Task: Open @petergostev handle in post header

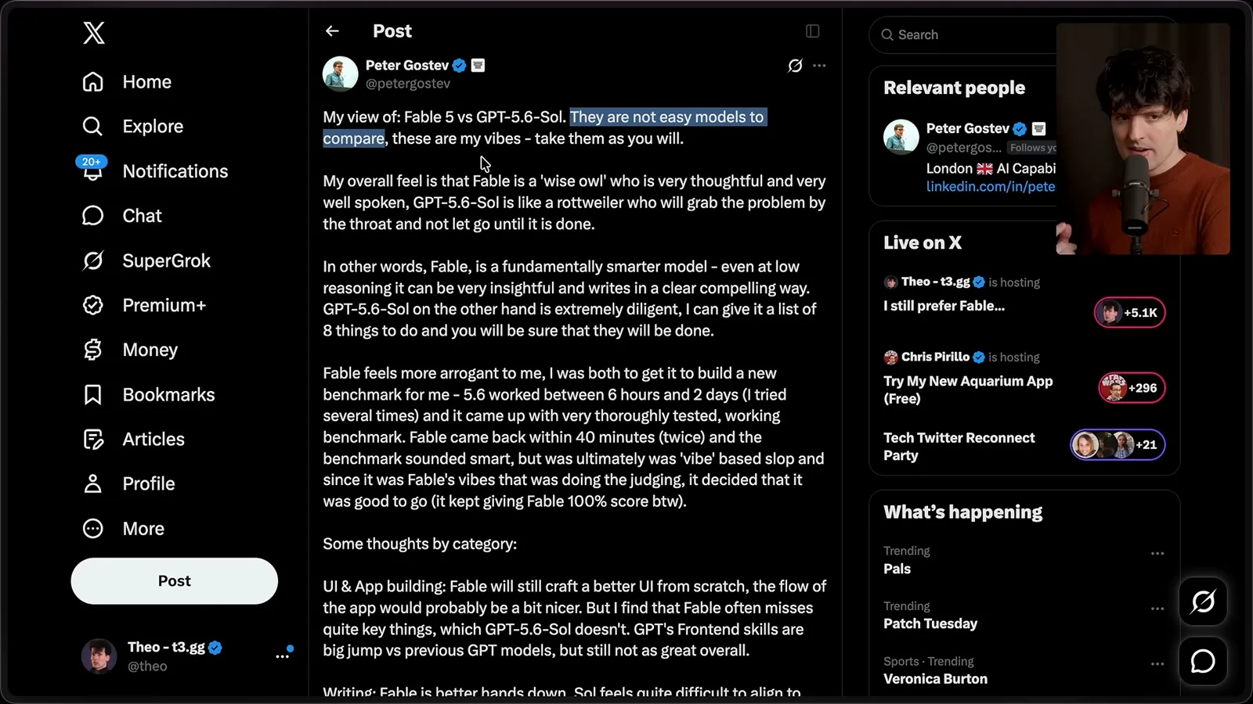Action: (408, 84)
